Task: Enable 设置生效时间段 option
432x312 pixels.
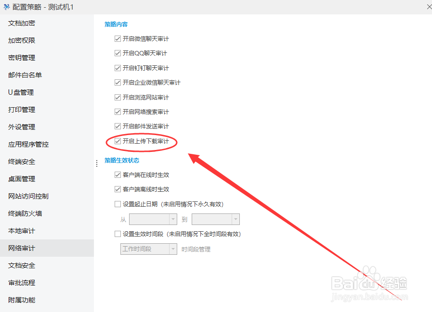Action: coord(118,234)
